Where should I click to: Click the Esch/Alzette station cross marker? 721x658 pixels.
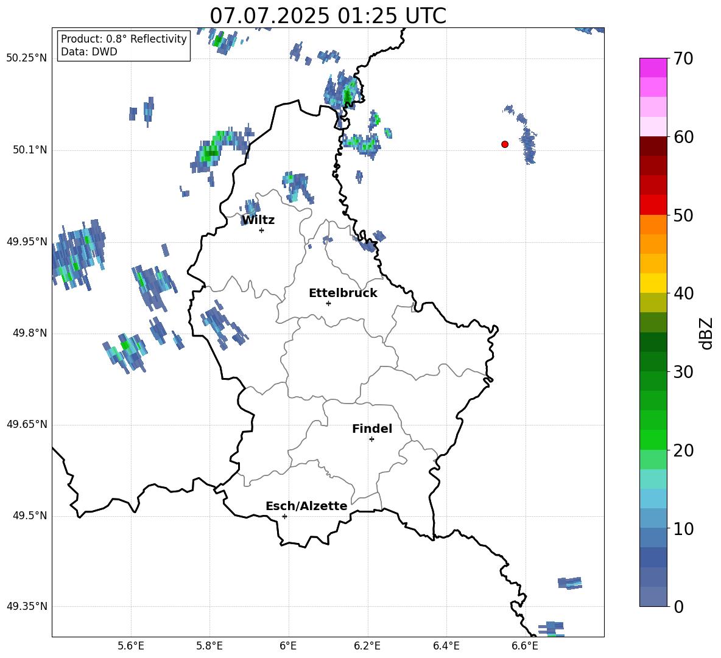tap(284, 516)
